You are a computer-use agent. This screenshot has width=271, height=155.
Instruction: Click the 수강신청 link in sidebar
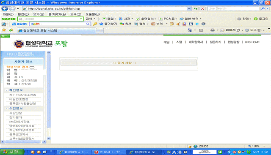click(16, 113)
